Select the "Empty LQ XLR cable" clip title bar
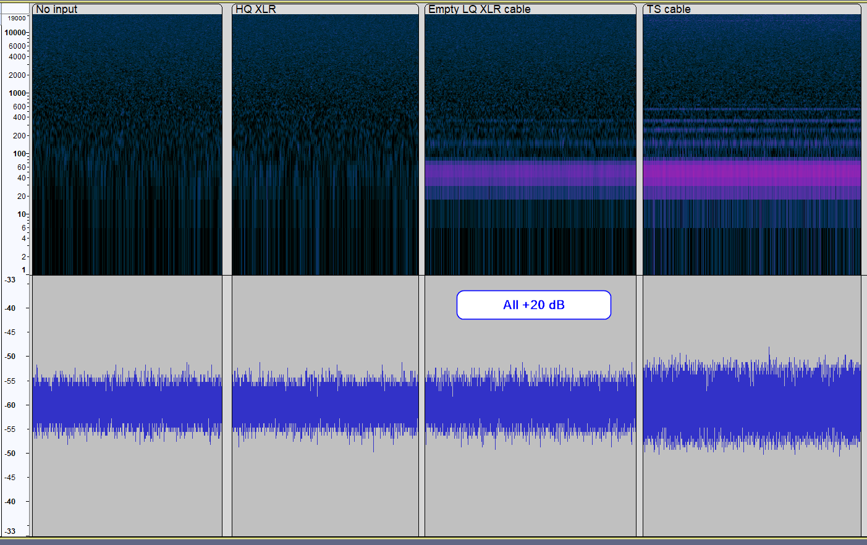Image resolution: width=867 pixels, height=545 pixels. (530, 9)
